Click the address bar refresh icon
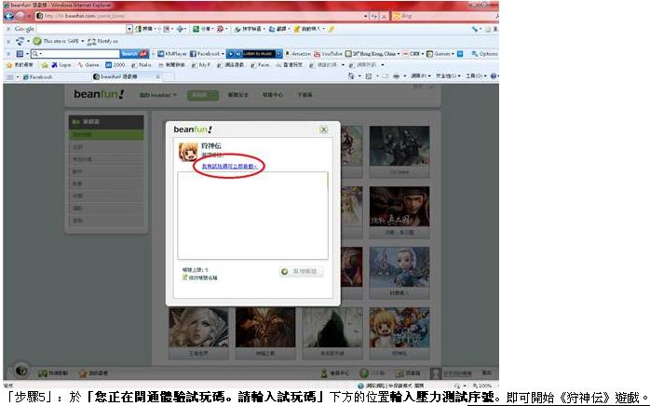 [374, 16]
